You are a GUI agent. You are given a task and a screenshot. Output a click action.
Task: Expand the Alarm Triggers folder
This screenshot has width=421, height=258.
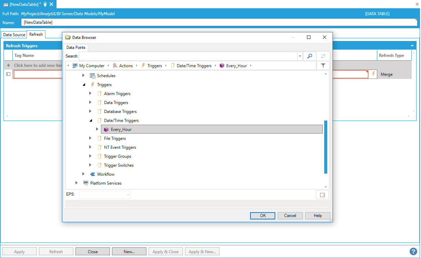pyautogui.click(x=90, y=93)
